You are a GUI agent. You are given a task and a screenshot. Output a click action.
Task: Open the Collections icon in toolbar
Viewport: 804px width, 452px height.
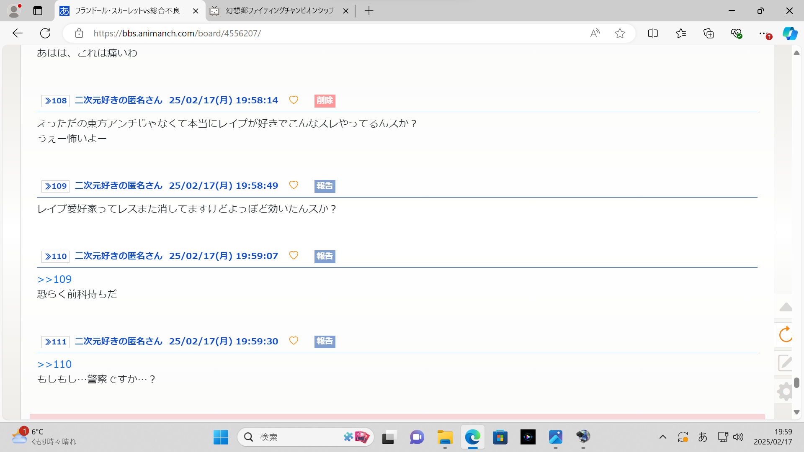tap(709, 33)
